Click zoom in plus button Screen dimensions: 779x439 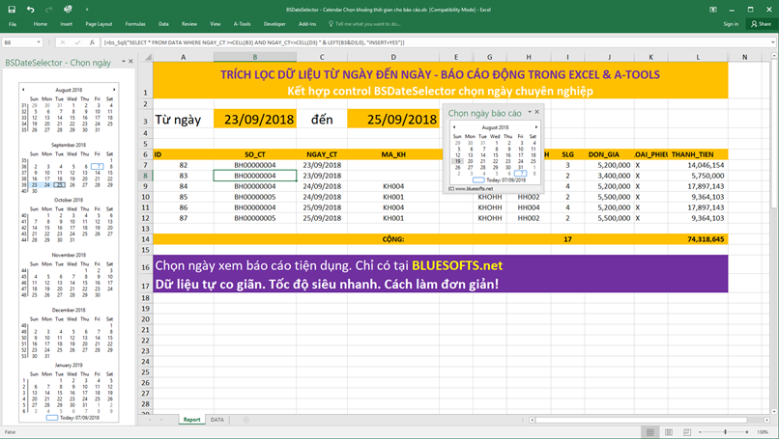coord(747,432)
